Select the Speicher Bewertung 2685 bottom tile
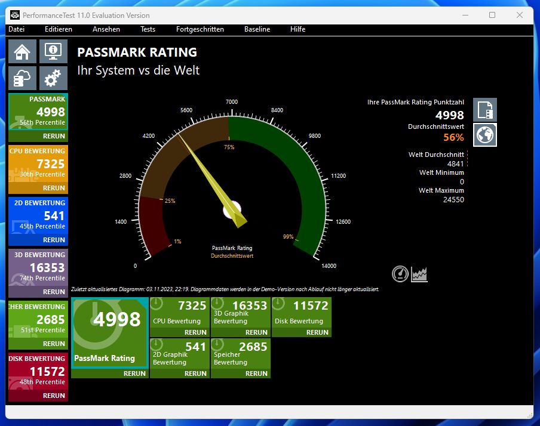The width and height of the screenshot is (540, 426). [x=240, y=354]
